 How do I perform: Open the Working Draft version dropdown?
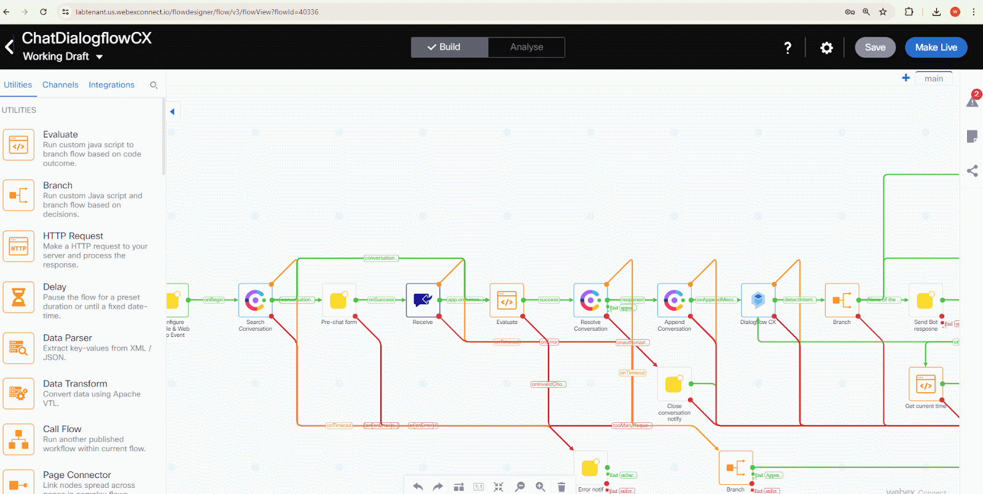coord(63,56)
